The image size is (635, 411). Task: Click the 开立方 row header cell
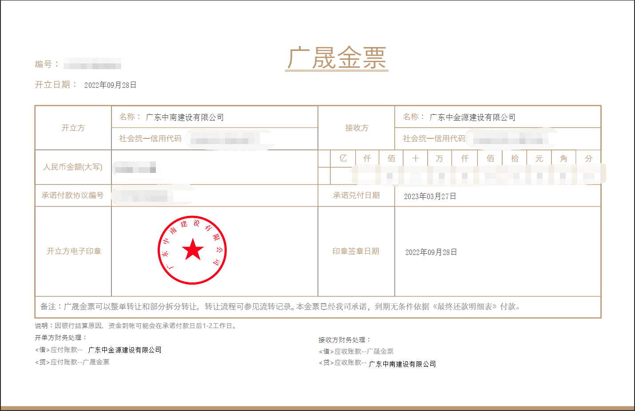coord(73,128)
